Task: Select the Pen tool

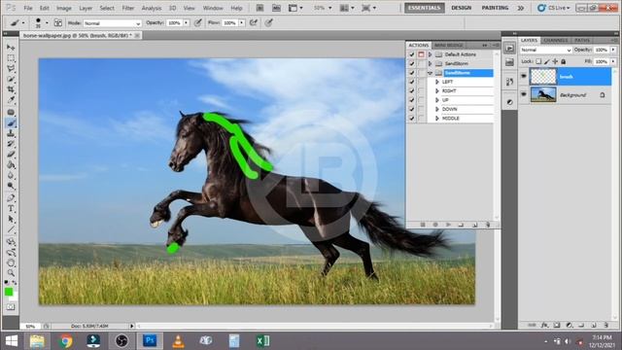Action: click(11, 198)
